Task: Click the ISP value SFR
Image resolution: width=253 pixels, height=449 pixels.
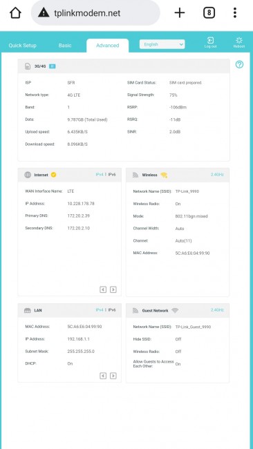Action: tap(71, 83)
